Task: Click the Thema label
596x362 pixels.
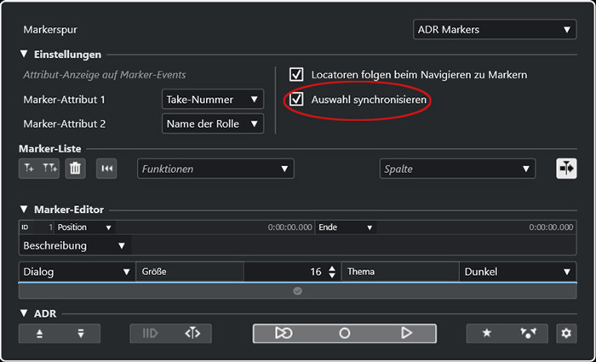Action: 361,272
